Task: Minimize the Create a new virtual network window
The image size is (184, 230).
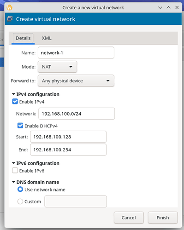Action: pyautogui.click(x=160, y=7)
